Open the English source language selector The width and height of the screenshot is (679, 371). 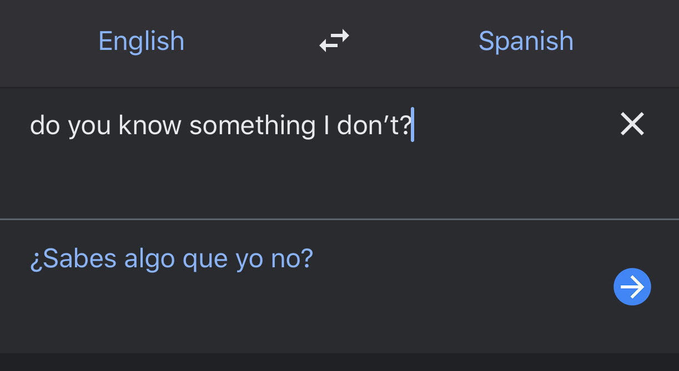coord(141,41)
